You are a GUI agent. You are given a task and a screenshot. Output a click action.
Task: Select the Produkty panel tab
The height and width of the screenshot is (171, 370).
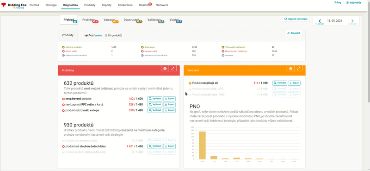point(68,35)
